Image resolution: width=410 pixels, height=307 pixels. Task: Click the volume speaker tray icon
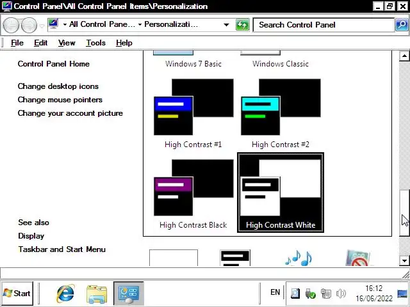click(x=341, y=294)
